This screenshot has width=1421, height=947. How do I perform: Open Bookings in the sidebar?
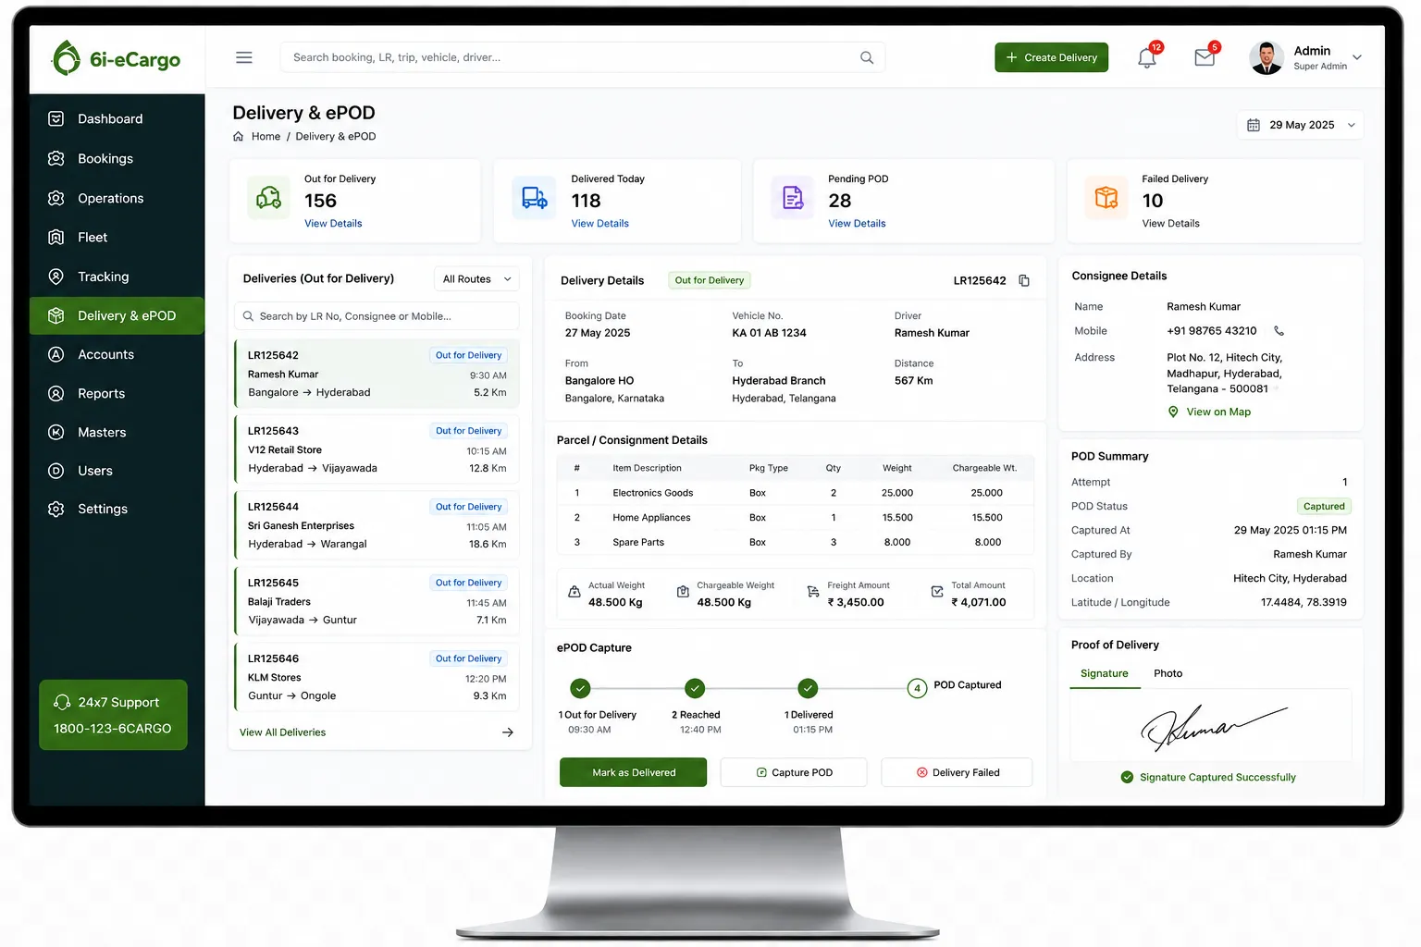pos(117,159)
